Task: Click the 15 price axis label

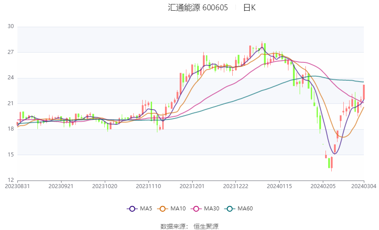Action: [11, 154]
